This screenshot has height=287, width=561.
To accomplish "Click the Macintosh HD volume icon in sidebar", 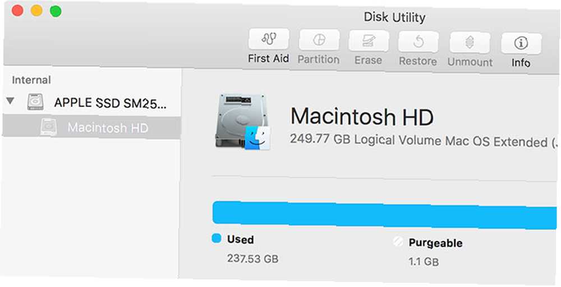I will point(49,127).
